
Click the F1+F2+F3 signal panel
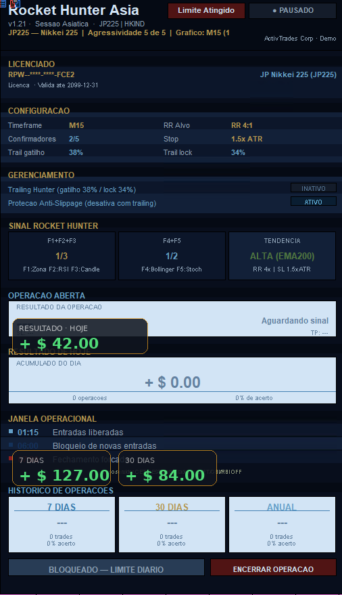(62, 256)
